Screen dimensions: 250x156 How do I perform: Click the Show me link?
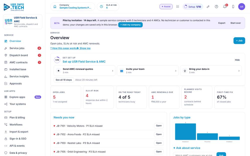[x=84, y=48]
